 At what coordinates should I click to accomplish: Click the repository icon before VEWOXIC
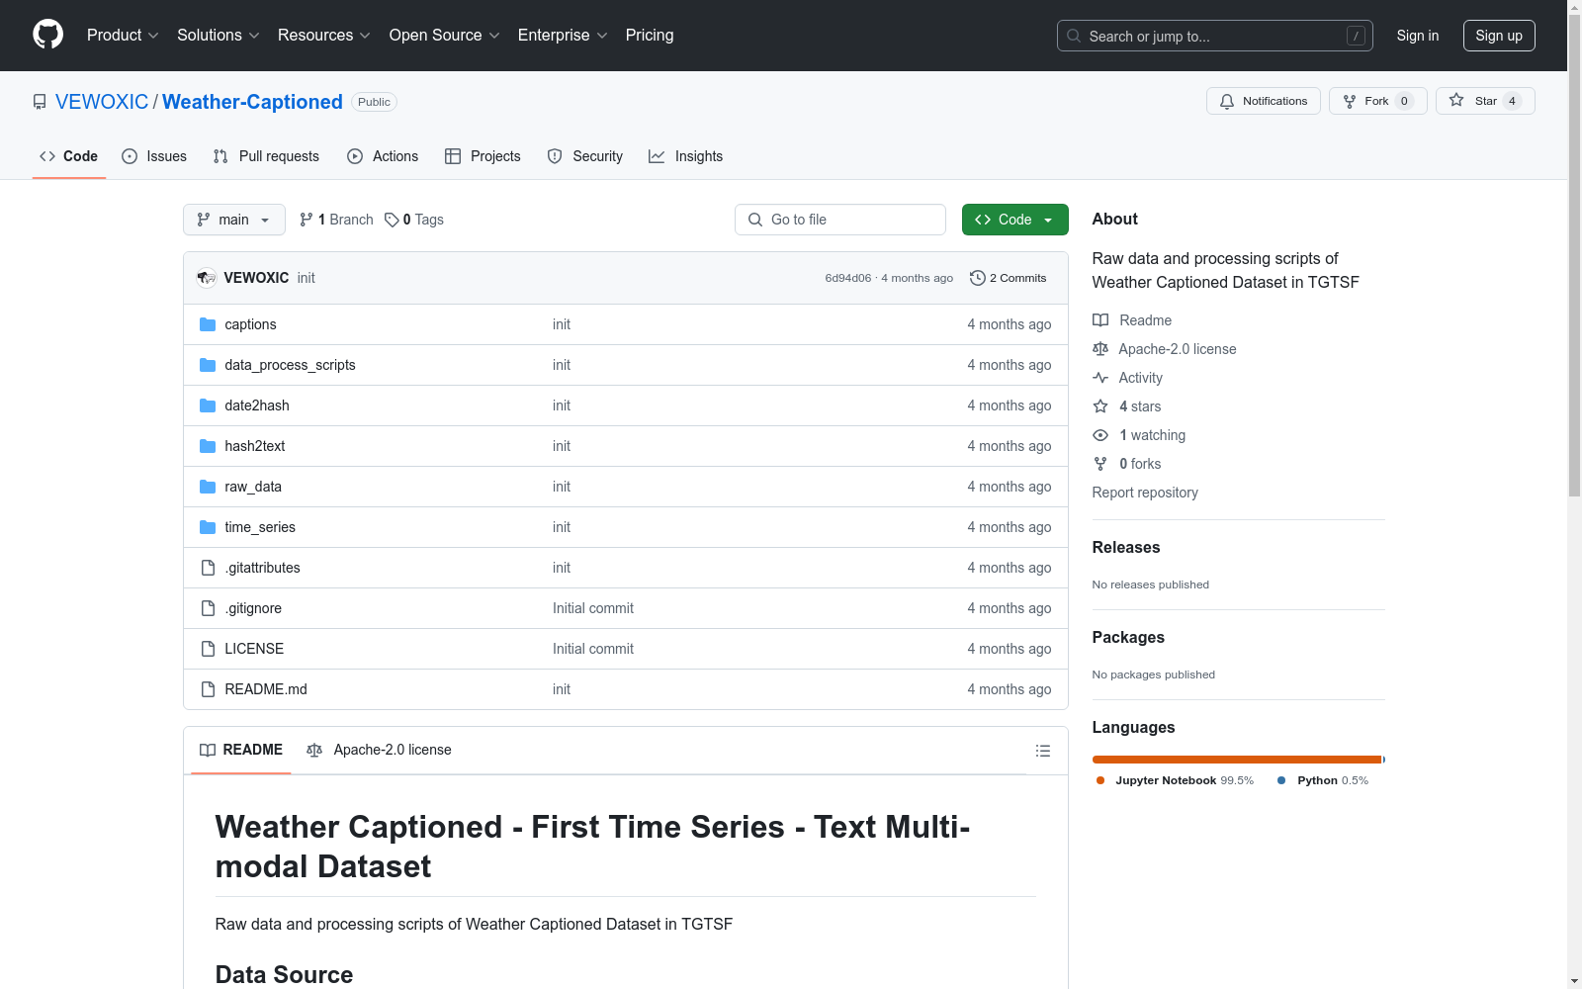(x=40, y=102)
